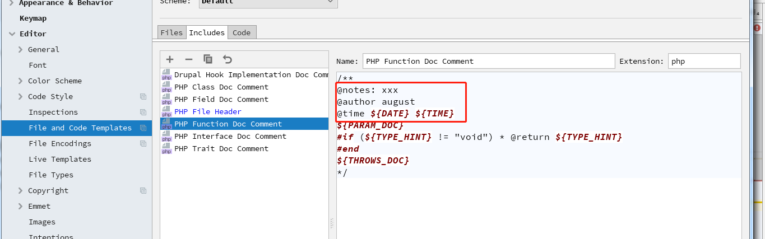Click project-level icon beside File Encodings
The image size is (765, 239).
(x=143, y=143)
